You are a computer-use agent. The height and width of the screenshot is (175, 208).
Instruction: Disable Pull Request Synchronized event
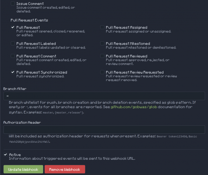13,72
